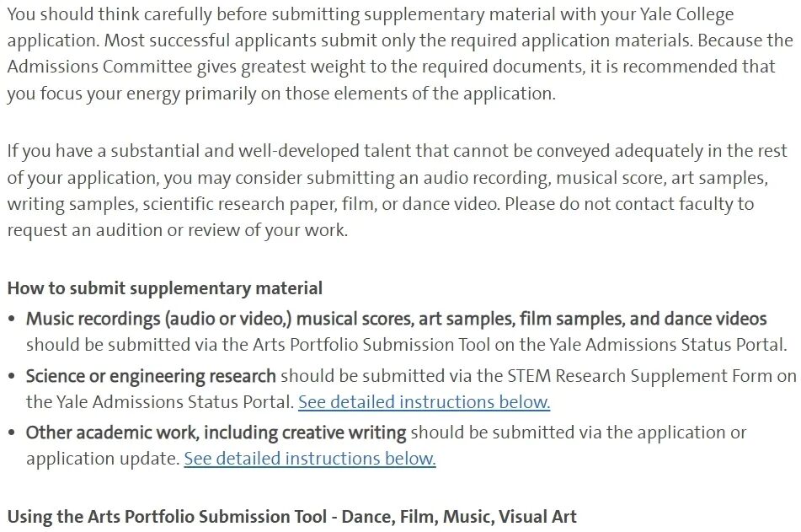Click the bold 'Science or engineering research' text
The height and width of the screenshot is (532, 801).
click(152, 376)
